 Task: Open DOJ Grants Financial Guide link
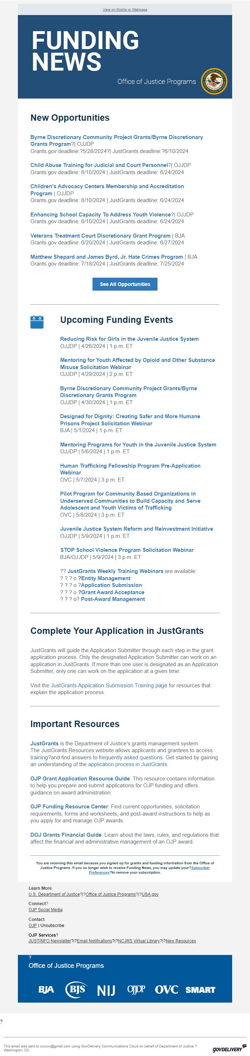coord(66,835)
